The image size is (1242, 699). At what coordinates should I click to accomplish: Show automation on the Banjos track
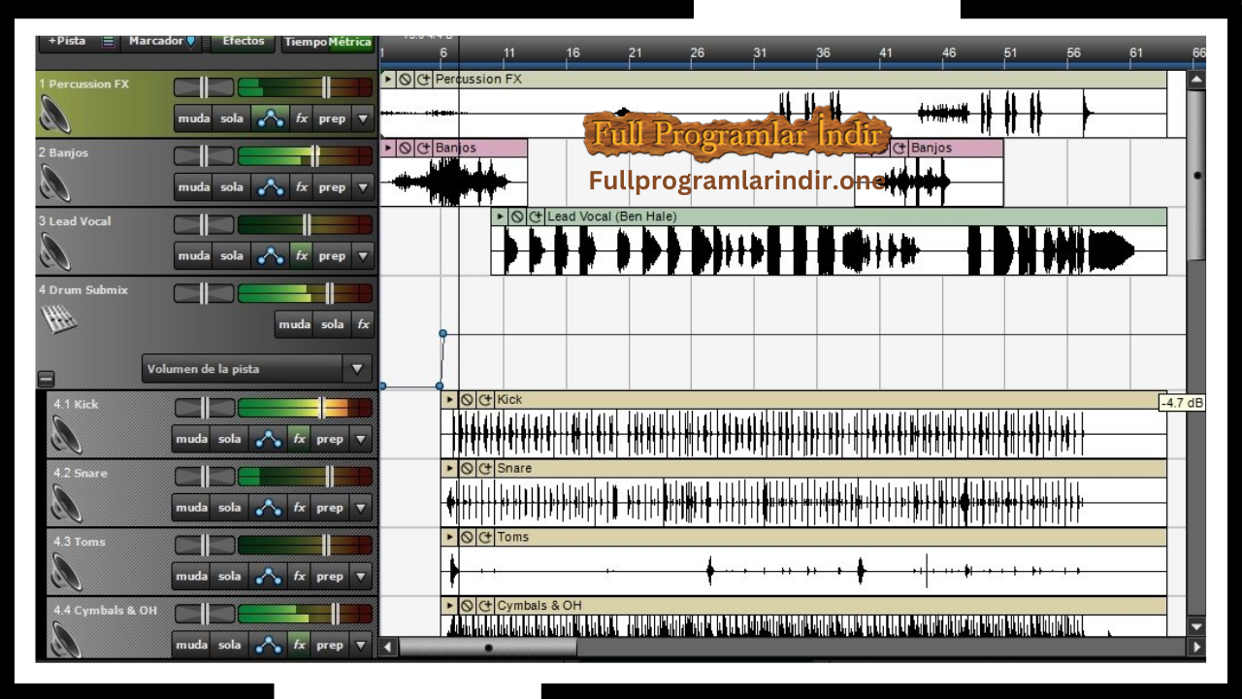coord(271,186)
